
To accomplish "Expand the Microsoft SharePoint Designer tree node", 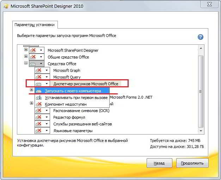I will point(26,49).
